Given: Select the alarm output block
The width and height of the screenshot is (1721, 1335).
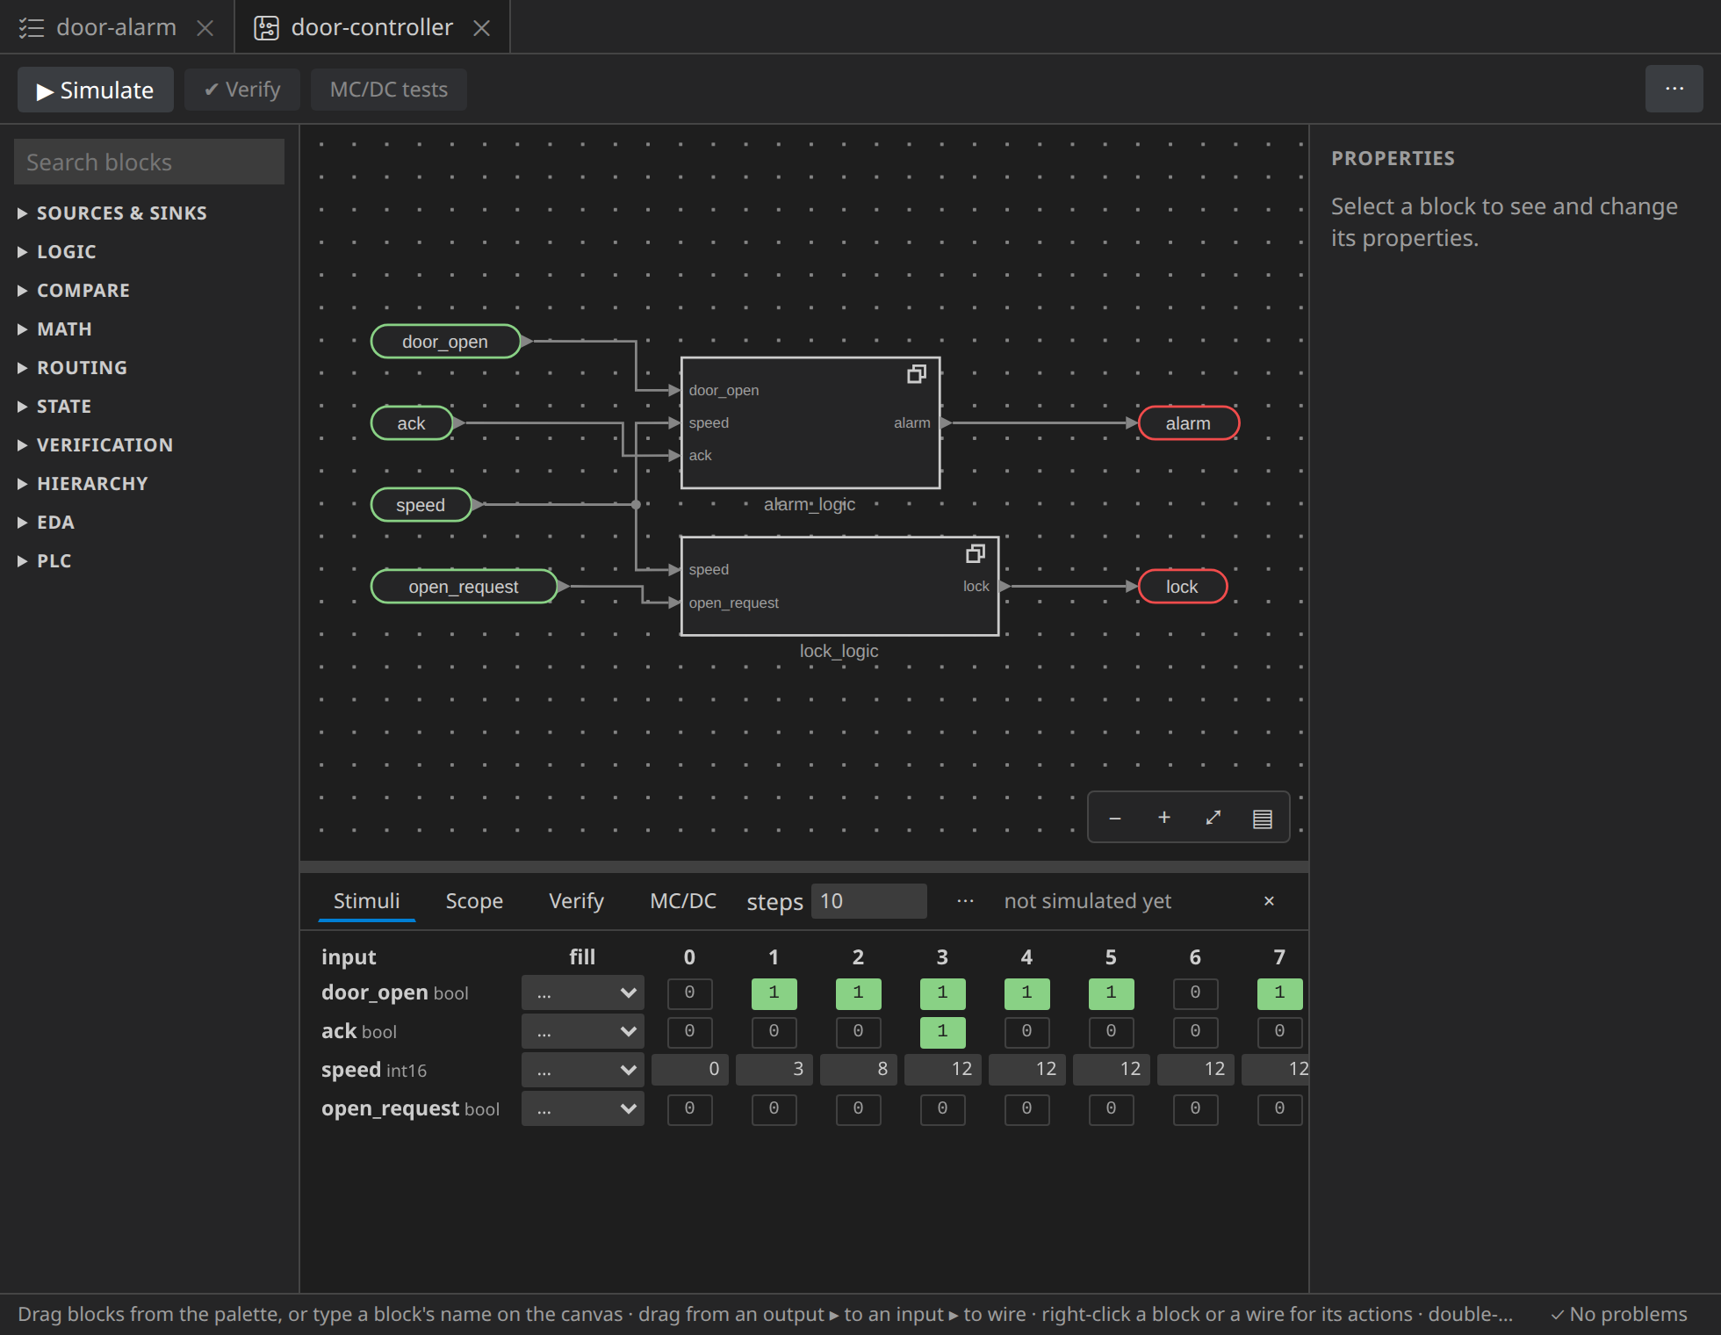Looking at the screenshot, I should (x=1188, y=423).
